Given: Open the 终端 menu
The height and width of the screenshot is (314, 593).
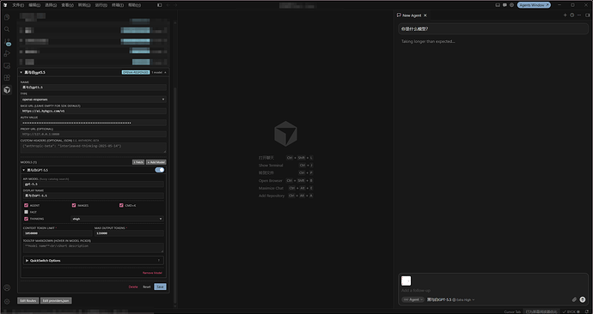Looking at the screenshot, I should pyautogui.click(x=118, y=5).
